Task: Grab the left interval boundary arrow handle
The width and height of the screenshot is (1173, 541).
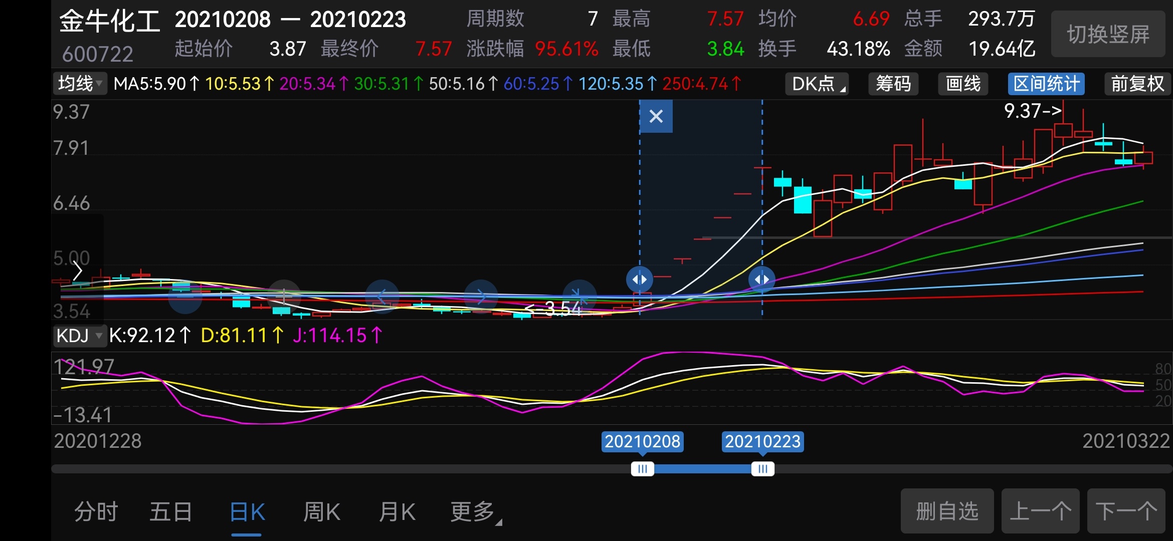Action: pos(640,279)
